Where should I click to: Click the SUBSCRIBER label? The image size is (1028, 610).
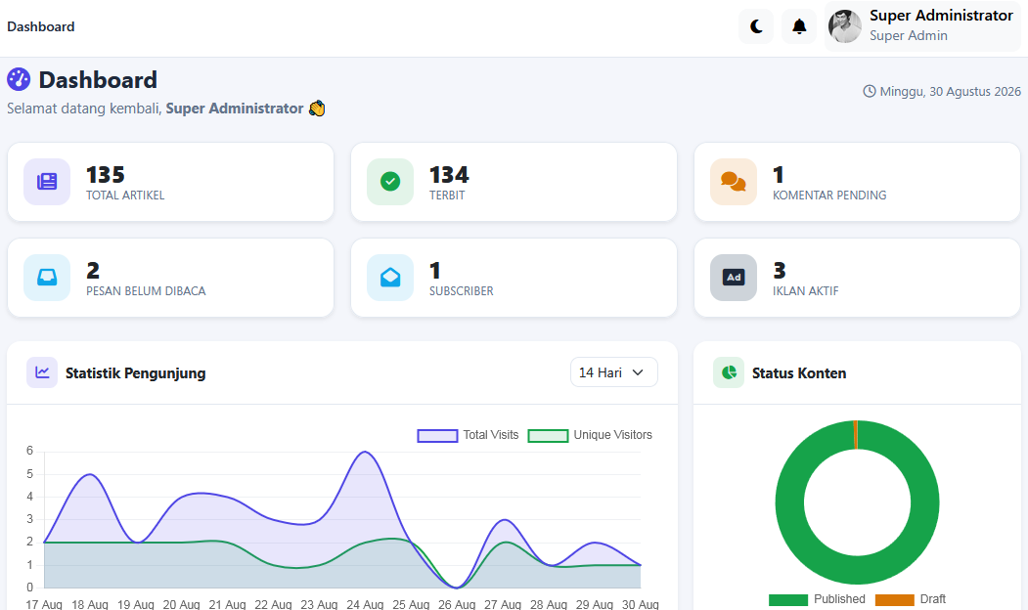pos(461,291)
